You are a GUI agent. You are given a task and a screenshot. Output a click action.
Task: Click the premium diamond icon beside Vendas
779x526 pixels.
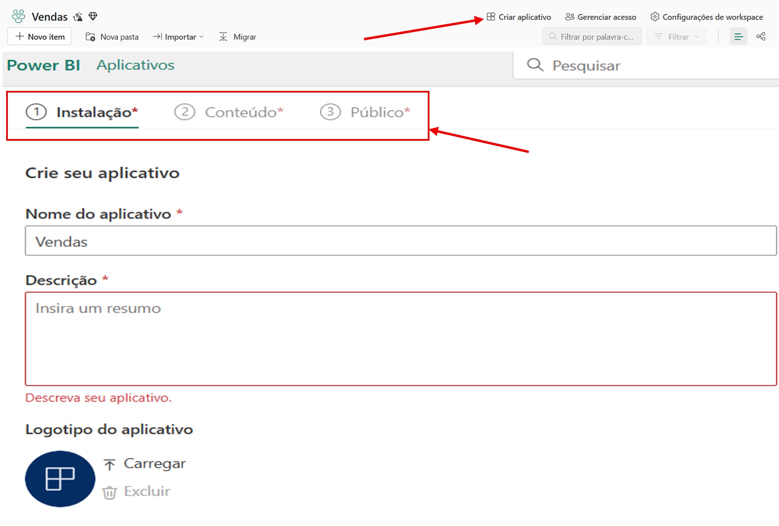[x=93, y=16]
